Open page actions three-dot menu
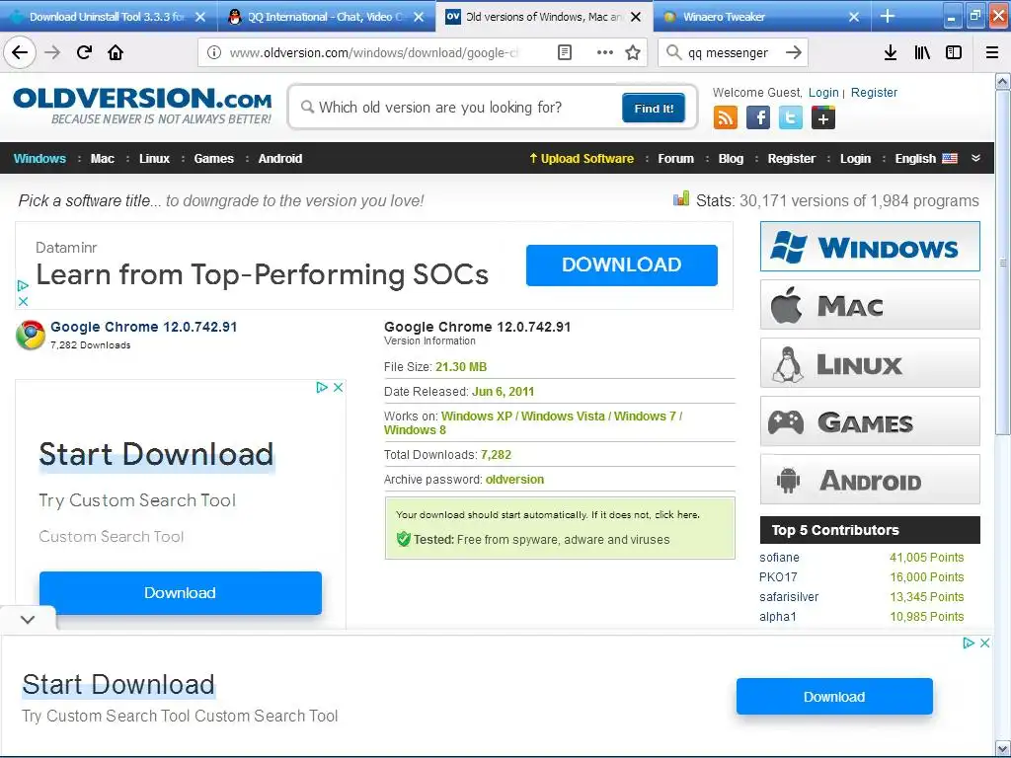1011x758 pixels. point(605,53)
